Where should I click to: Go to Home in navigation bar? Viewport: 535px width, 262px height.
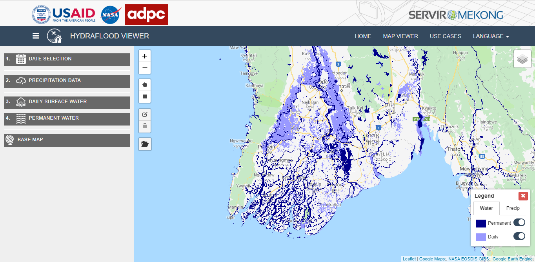[x=363, y=36]
